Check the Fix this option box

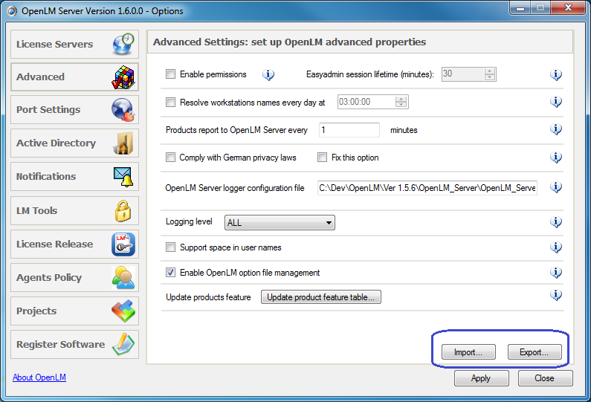click(x=322, y=157)
